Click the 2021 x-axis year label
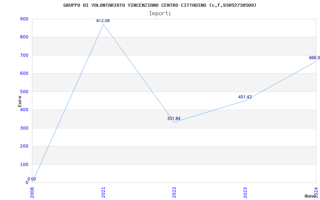 [x=103, y=192]
